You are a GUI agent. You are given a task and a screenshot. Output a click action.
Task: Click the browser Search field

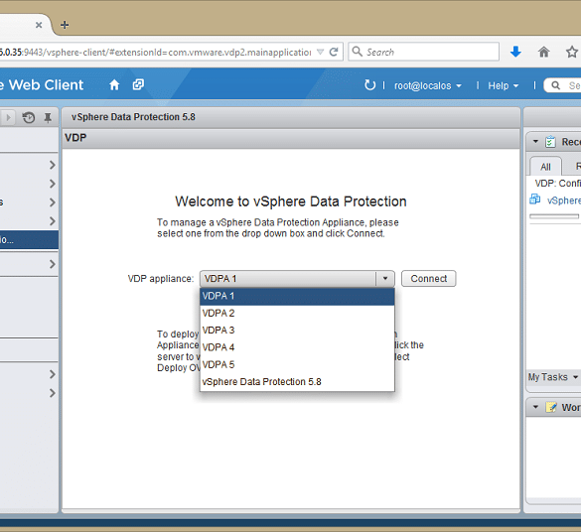423,52
